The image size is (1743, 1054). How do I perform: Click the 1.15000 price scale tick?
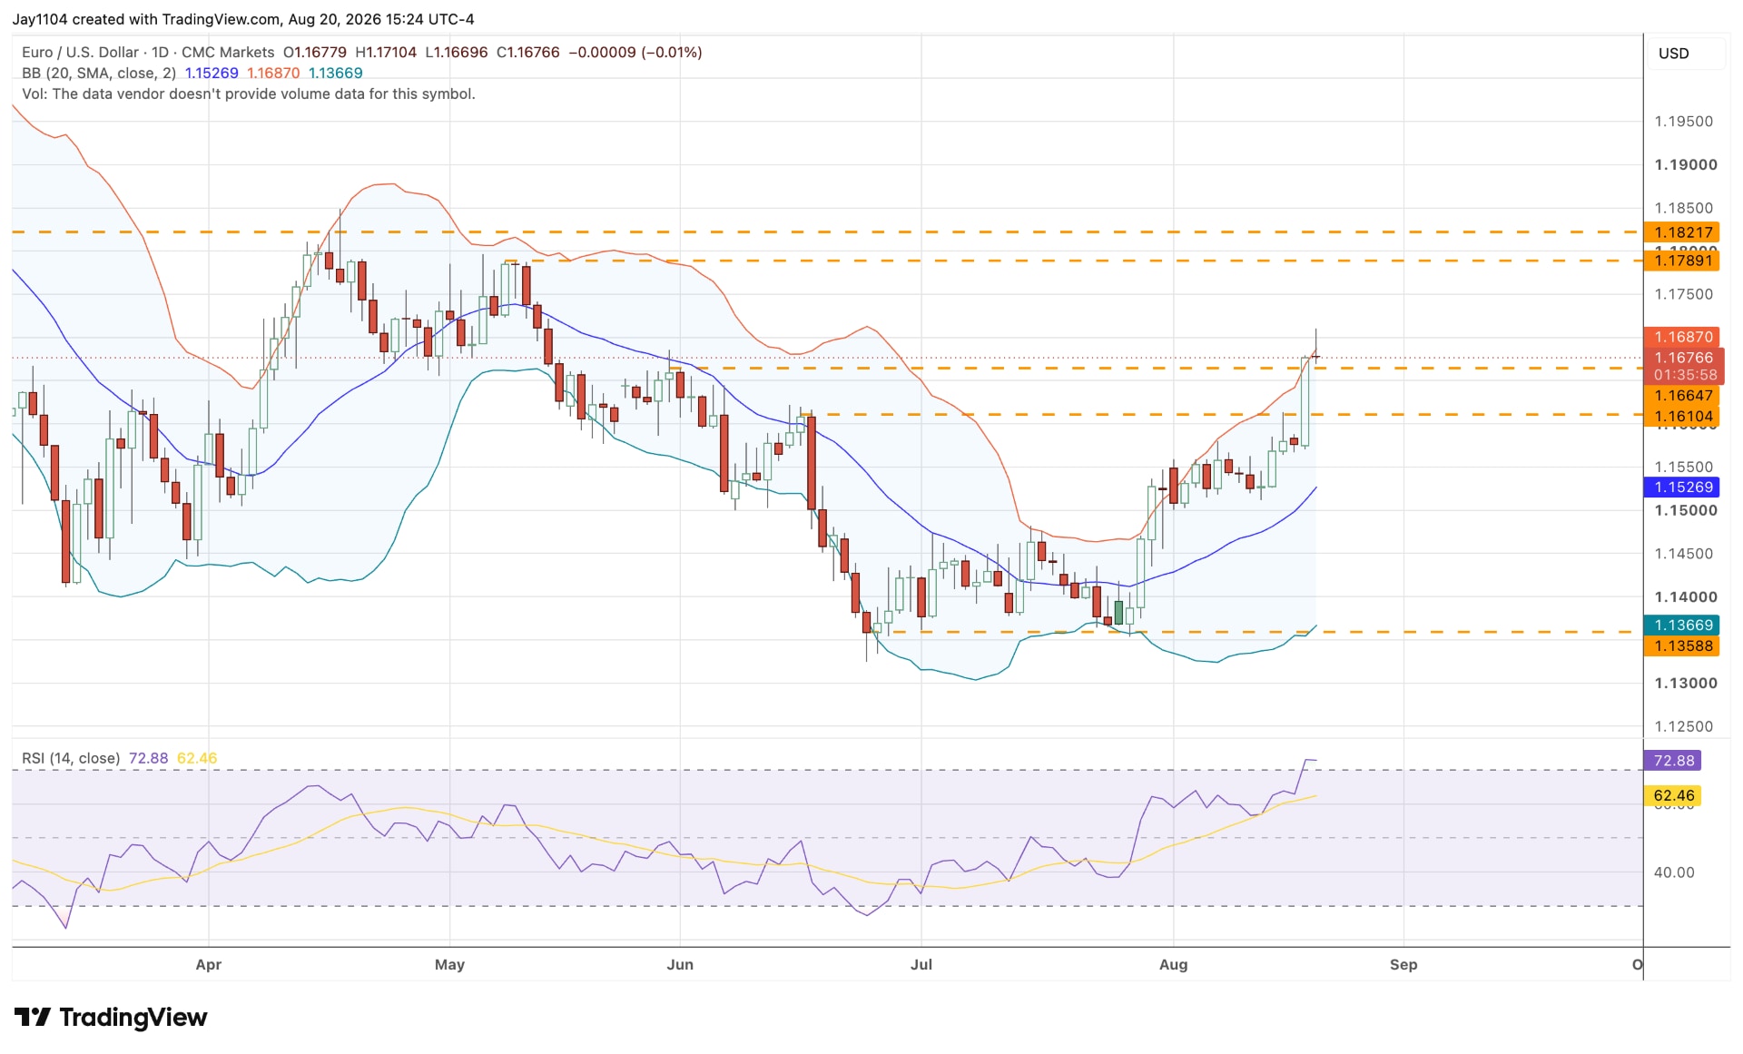tap(1686, 510)
